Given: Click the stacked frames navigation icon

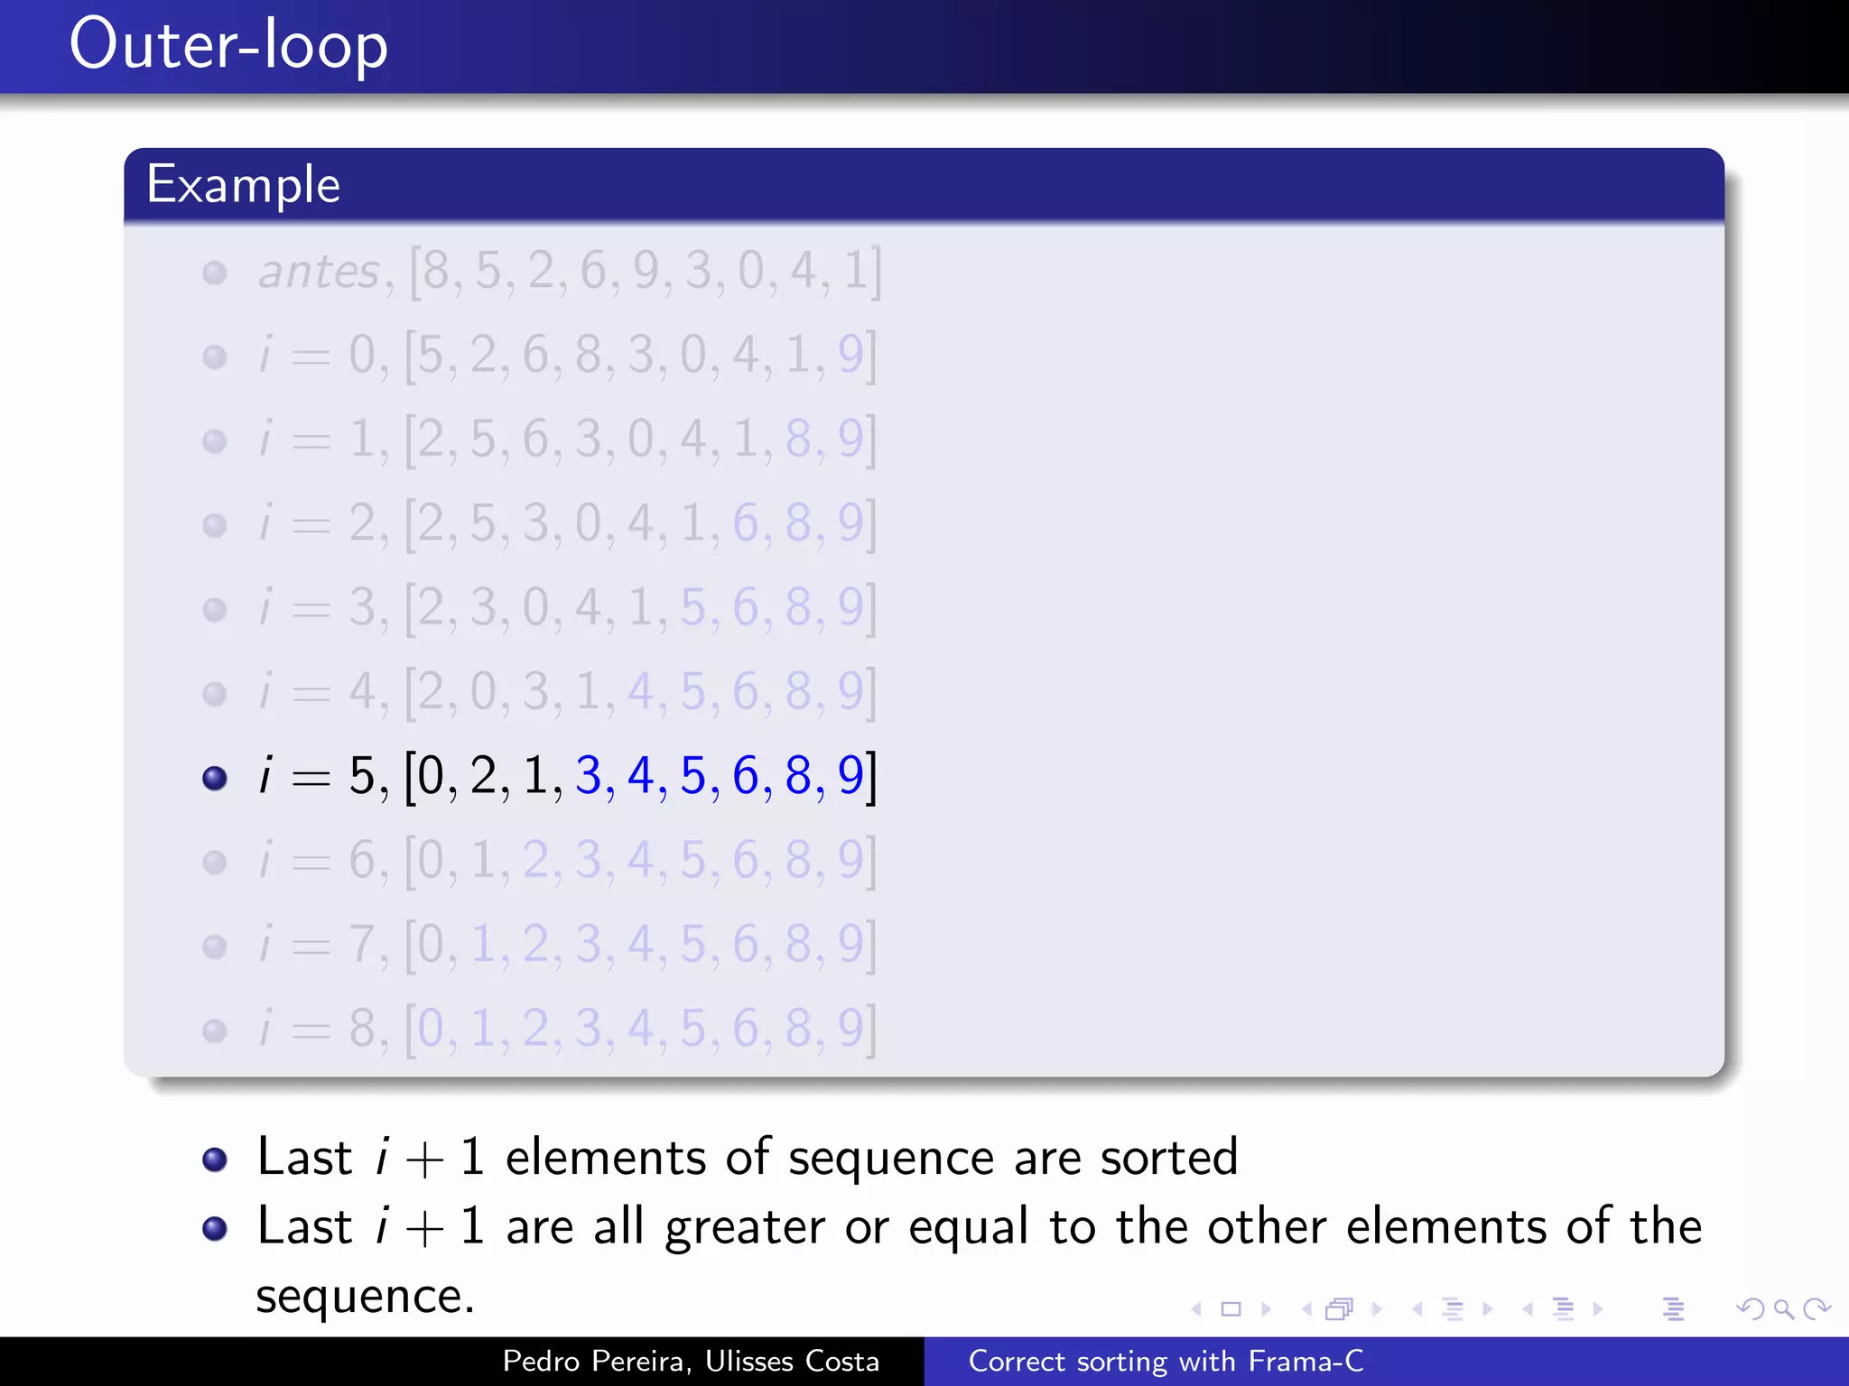Looking at the screenshot, I should tap(1340, 1309).
